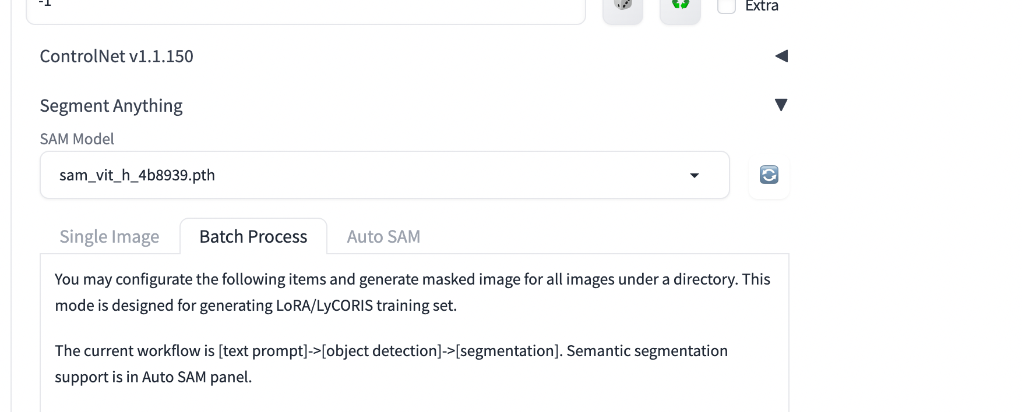Click the green recycle reuse-seed icon
Image resolution: width=1022 pixels, height=412 pixels.
click(679, 5)
